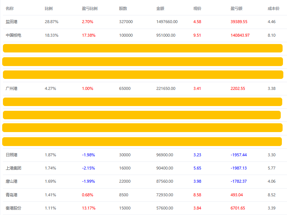Click the 现价 column header
This screenshot has width=287, height=215.
tap(197, 8)
